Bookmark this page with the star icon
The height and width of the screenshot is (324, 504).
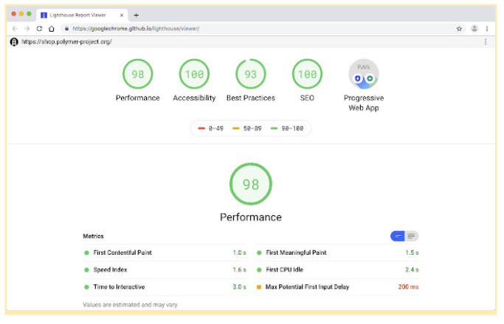point(459,29)
